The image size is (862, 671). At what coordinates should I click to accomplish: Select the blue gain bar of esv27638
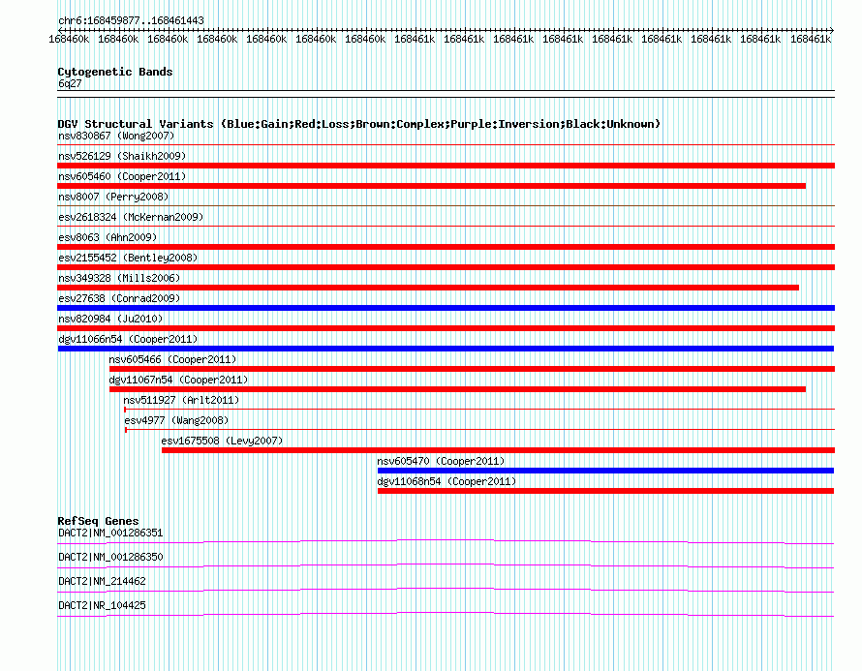[446, 308]
